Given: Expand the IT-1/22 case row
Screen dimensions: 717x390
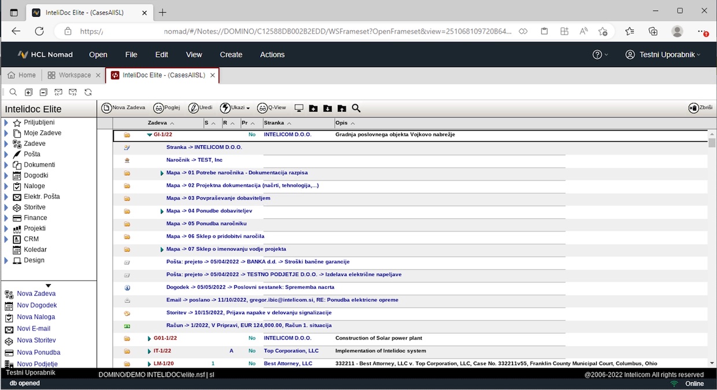Looking at the screenshot, I should click(x=150, y=351).
